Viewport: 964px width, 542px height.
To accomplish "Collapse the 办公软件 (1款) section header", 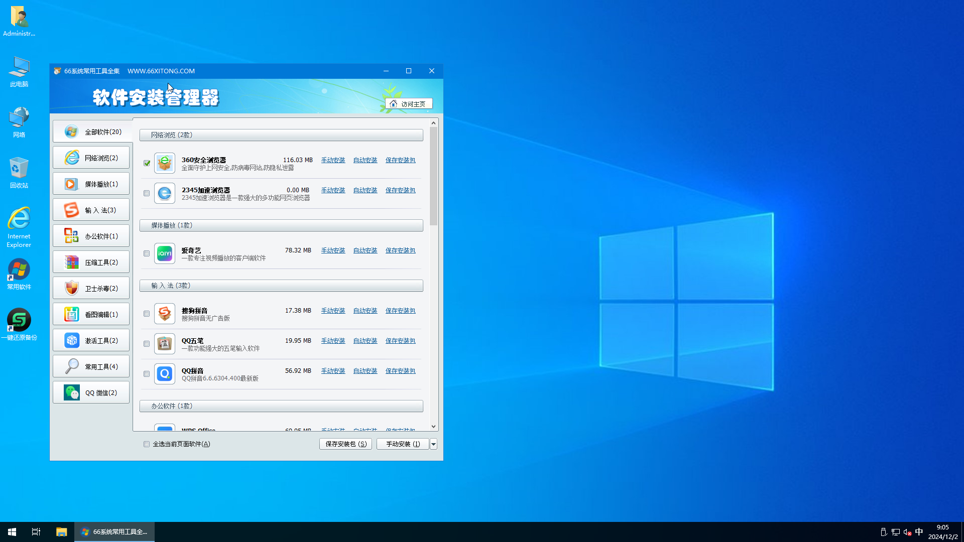I will pyautogui.click(x=281, y=406).
